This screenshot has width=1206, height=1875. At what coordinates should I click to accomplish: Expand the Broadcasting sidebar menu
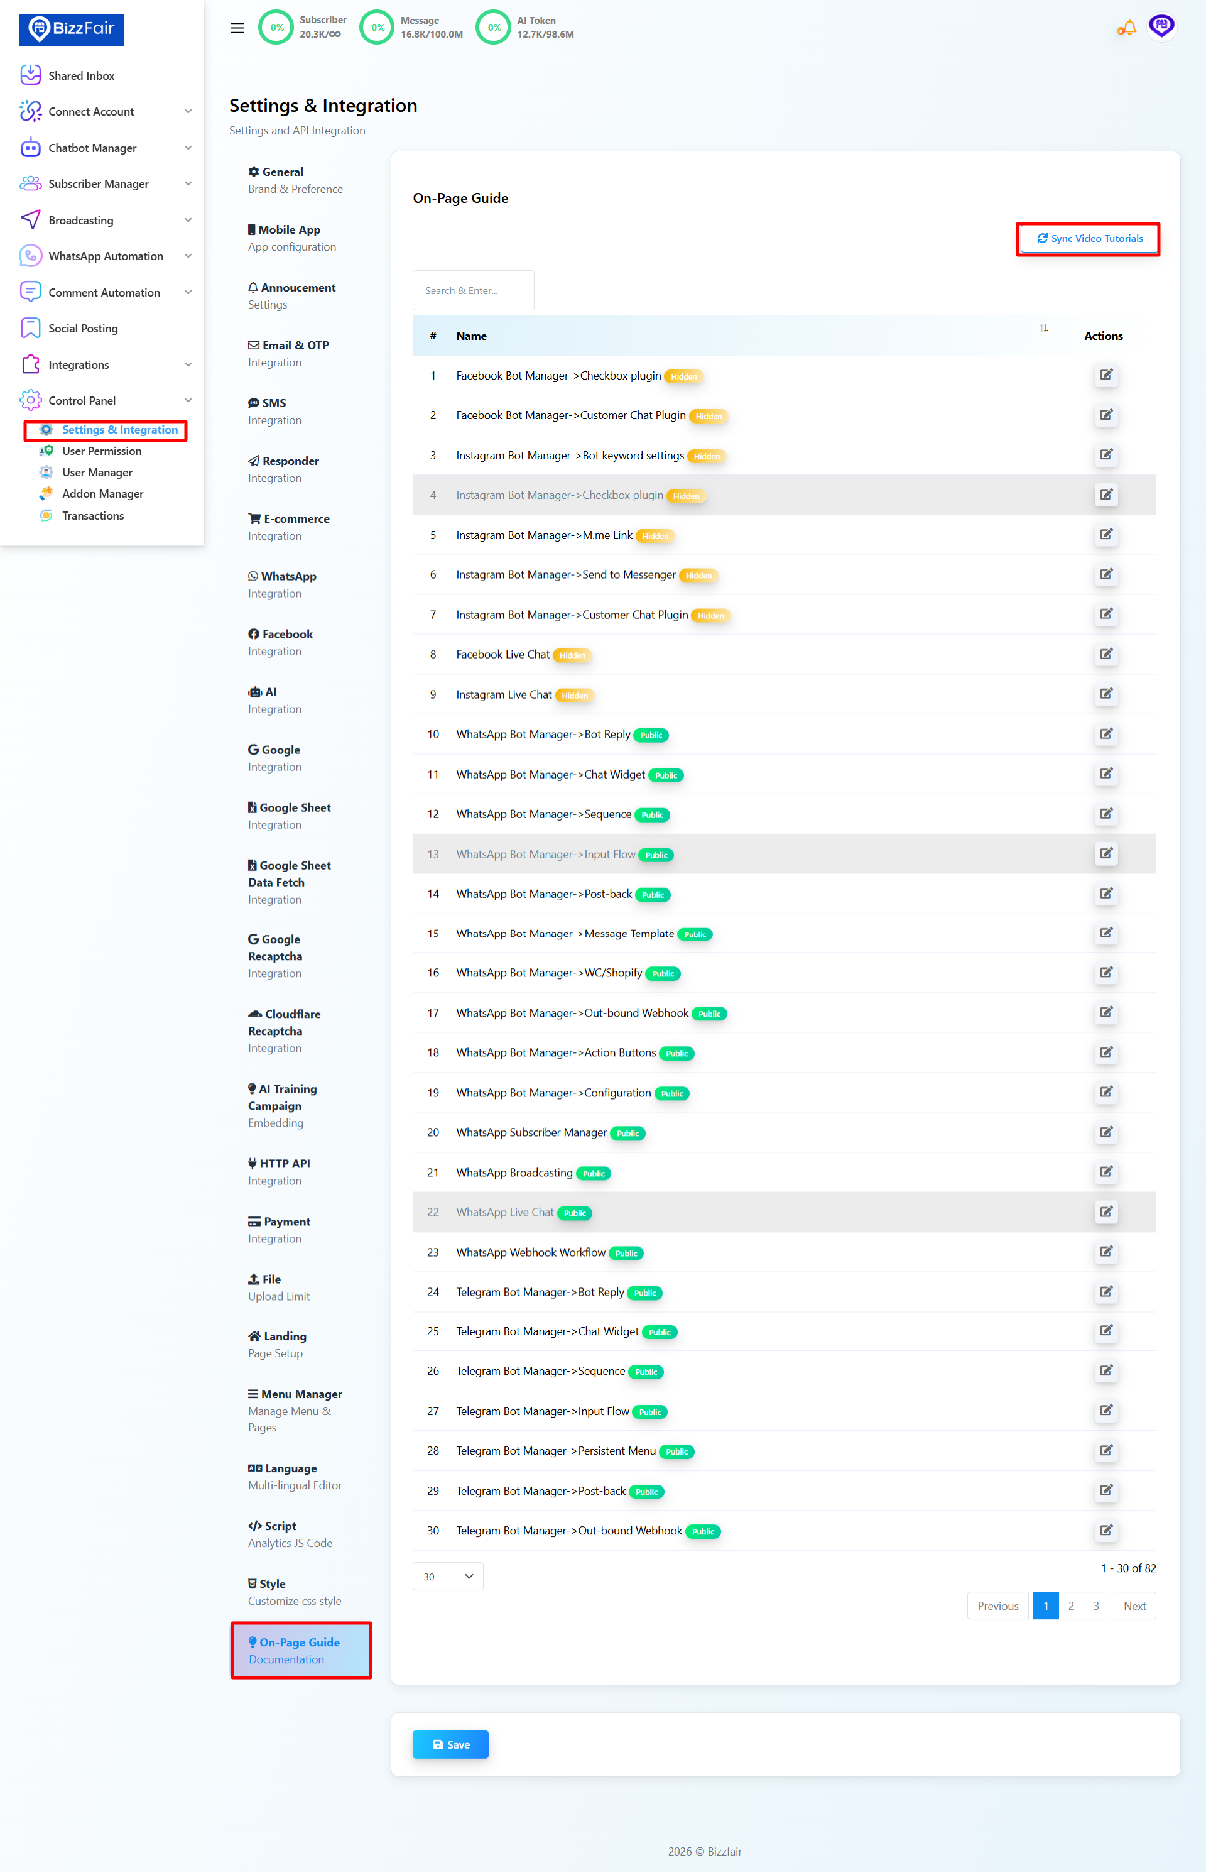pos(80,220)
